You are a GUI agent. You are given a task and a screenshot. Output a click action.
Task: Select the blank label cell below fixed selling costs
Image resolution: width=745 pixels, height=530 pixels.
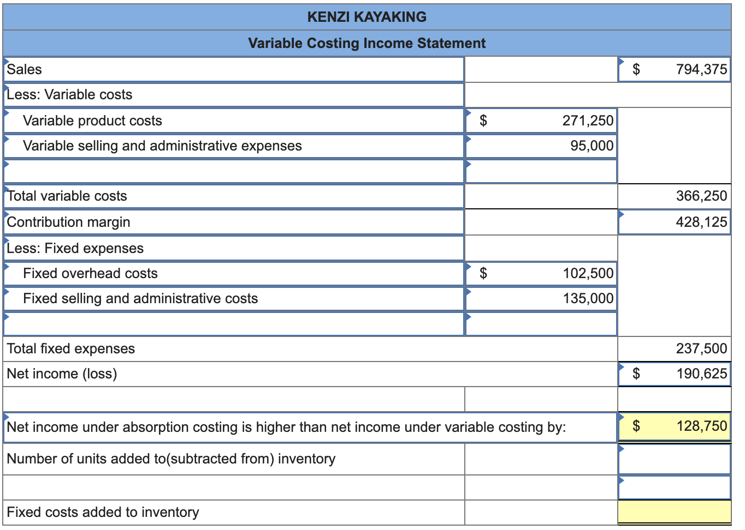click(x=234, y=324)
